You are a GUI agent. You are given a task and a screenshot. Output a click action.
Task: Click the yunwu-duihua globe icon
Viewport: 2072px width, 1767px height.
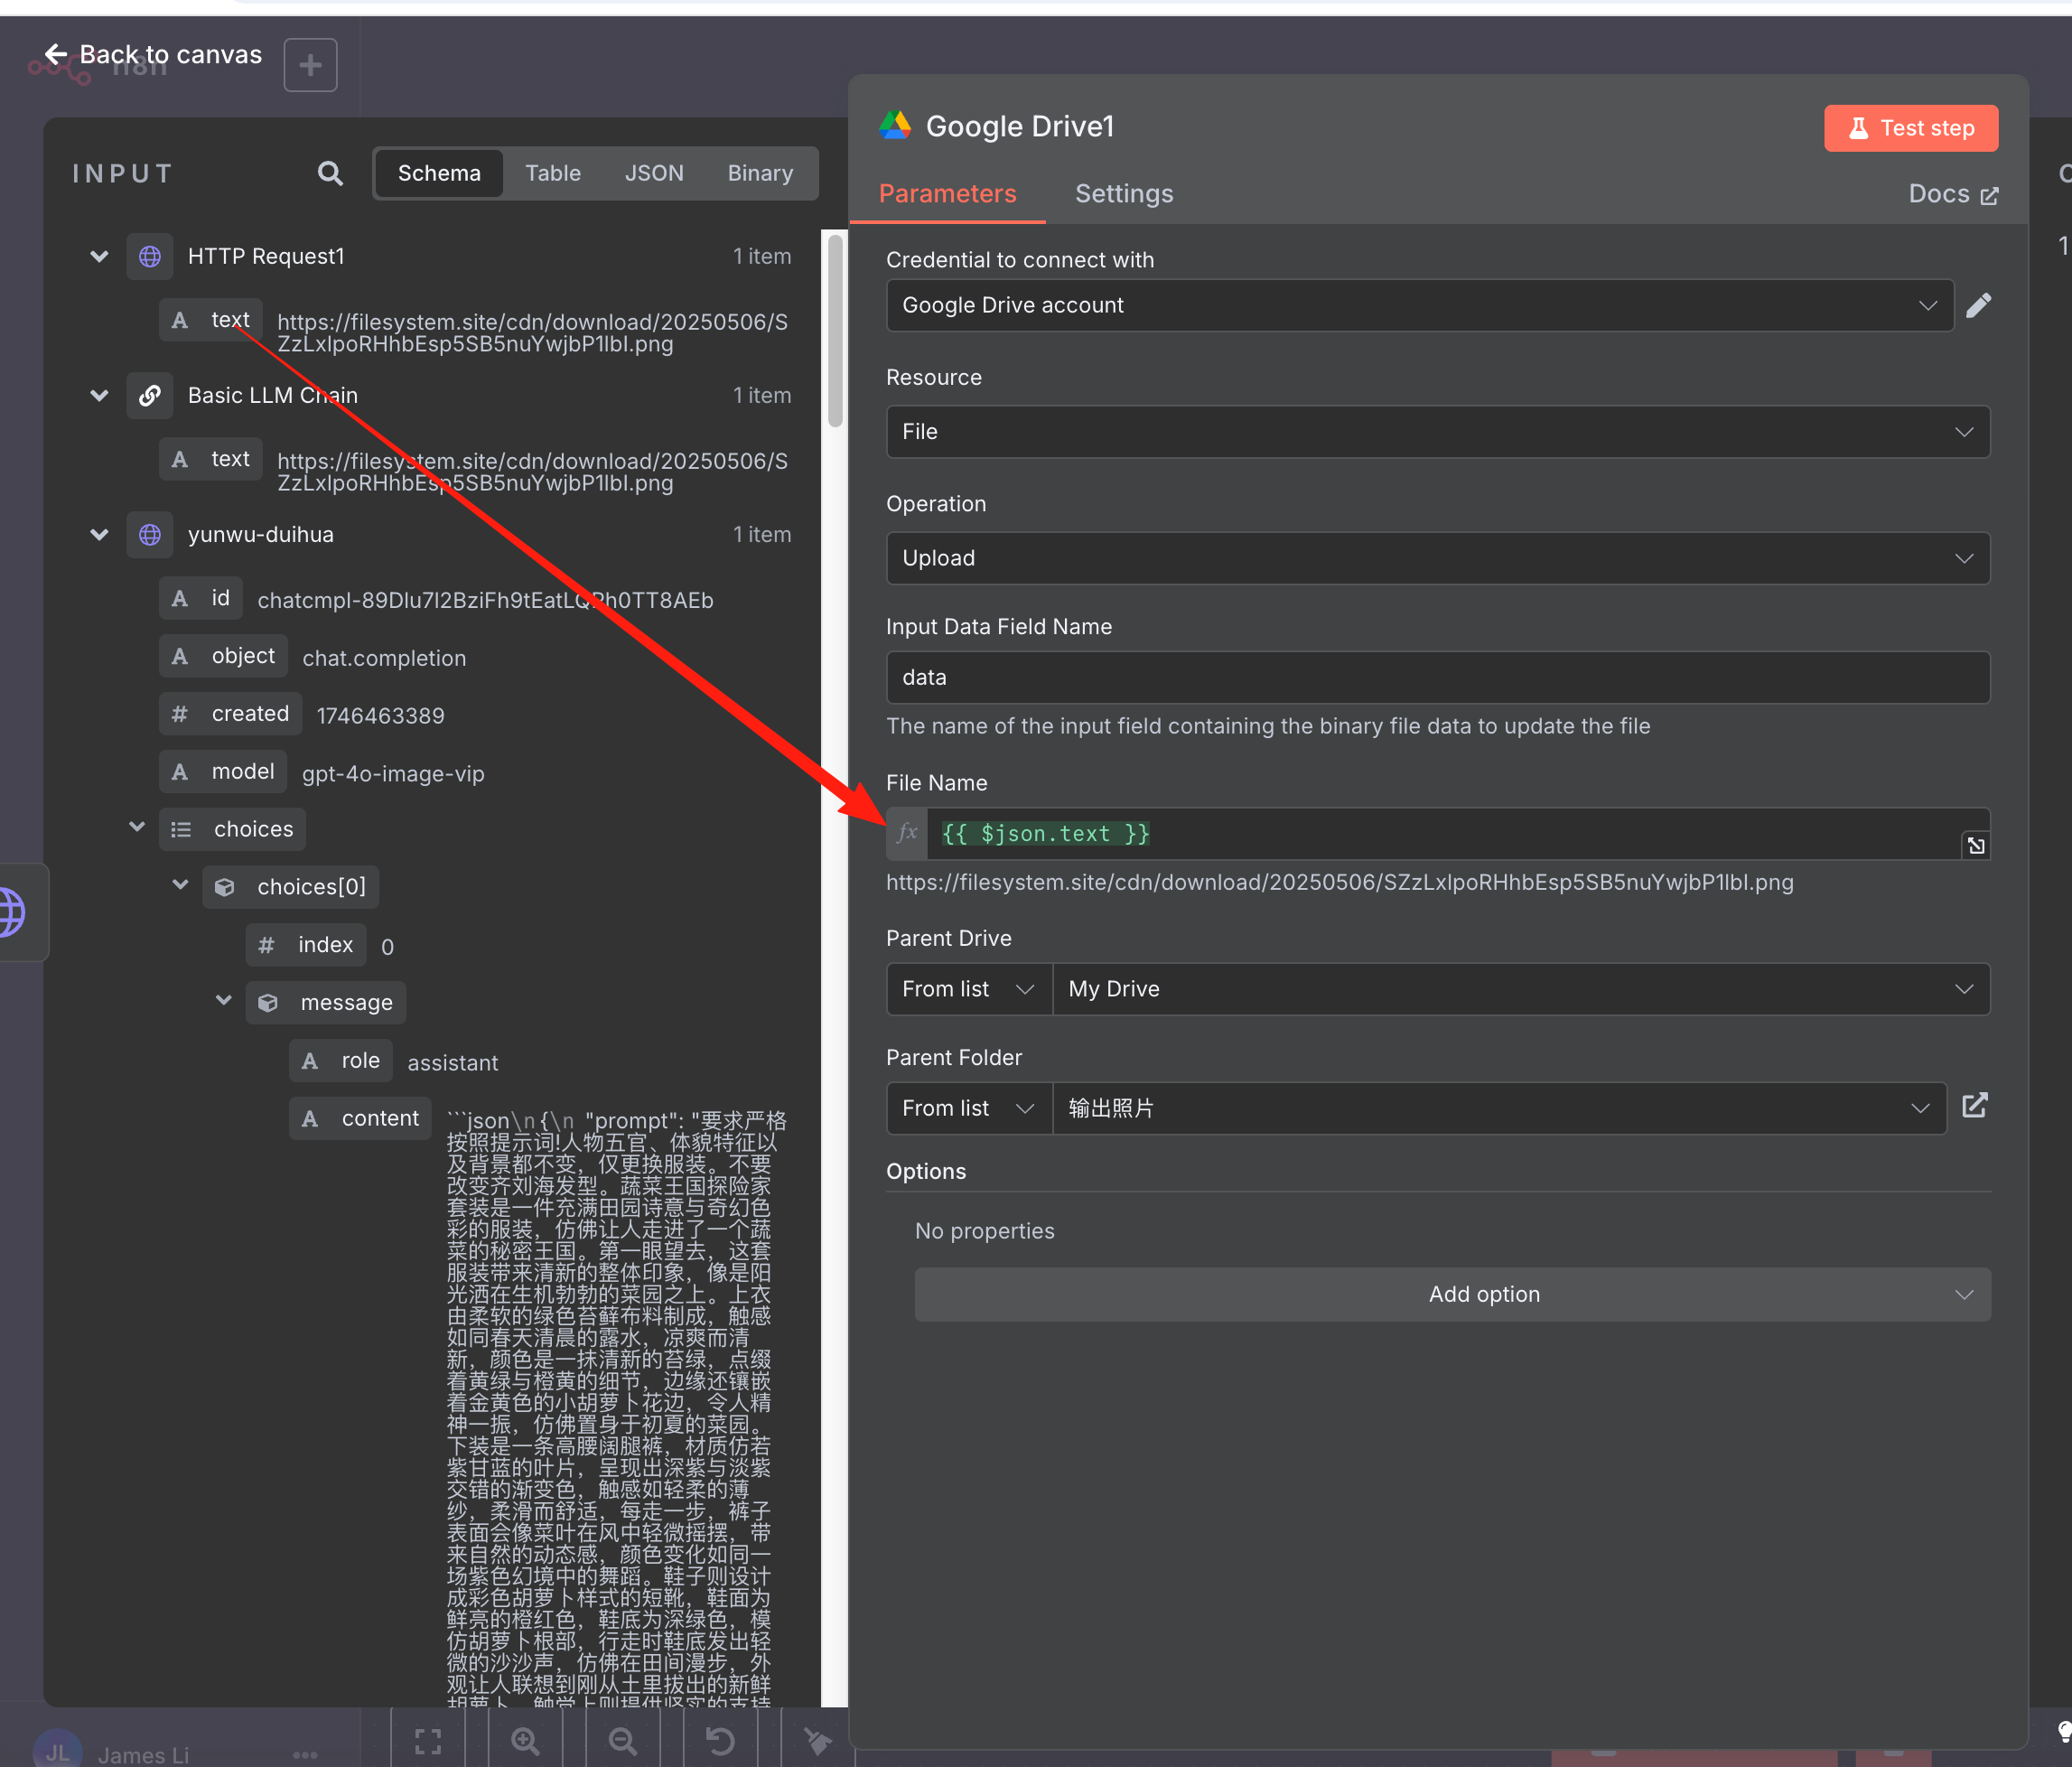point(150,534)
